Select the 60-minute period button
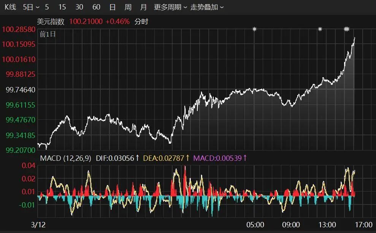This screenshot has width=376, height=233. [96, 7]
